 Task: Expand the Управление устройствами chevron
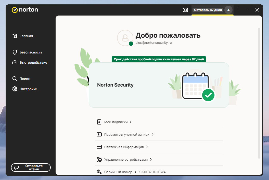pos(151,160)
